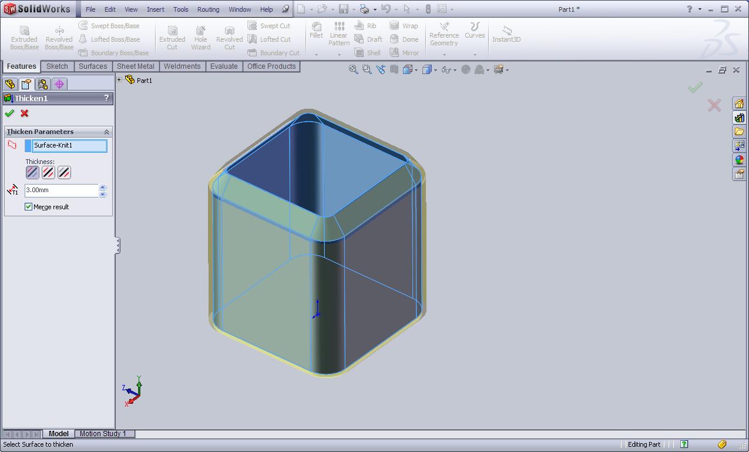Open the View Settings dropdown arrow
This screenshot has height=452, width=749.
click(507, 70)
